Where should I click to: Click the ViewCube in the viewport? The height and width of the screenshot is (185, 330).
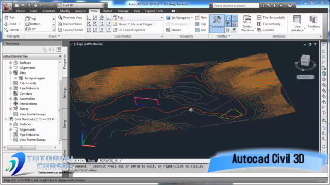click(305, 61)
